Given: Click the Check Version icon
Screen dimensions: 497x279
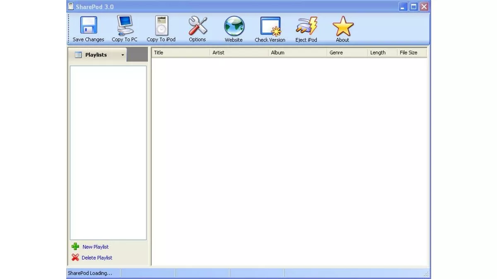Looking at the screenshot, I should pyautogui.click(x=270, y=26).
